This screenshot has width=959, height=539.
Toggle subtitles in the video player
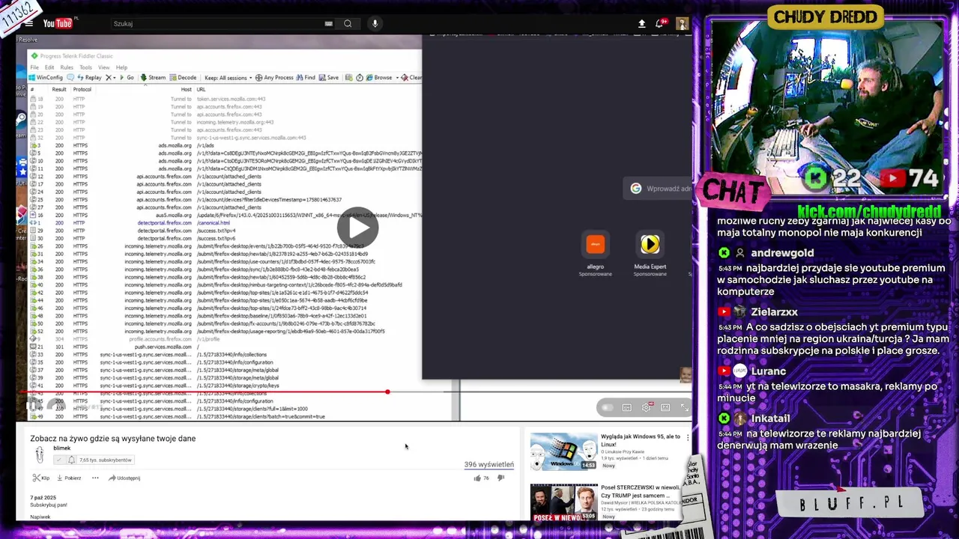627,408
